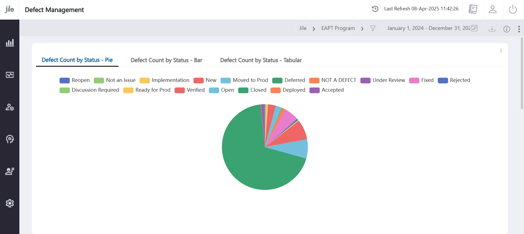The height and width of the screenshot is (234, 524).
Task: Open the date range calendar picker
Action: pos(474,28)
